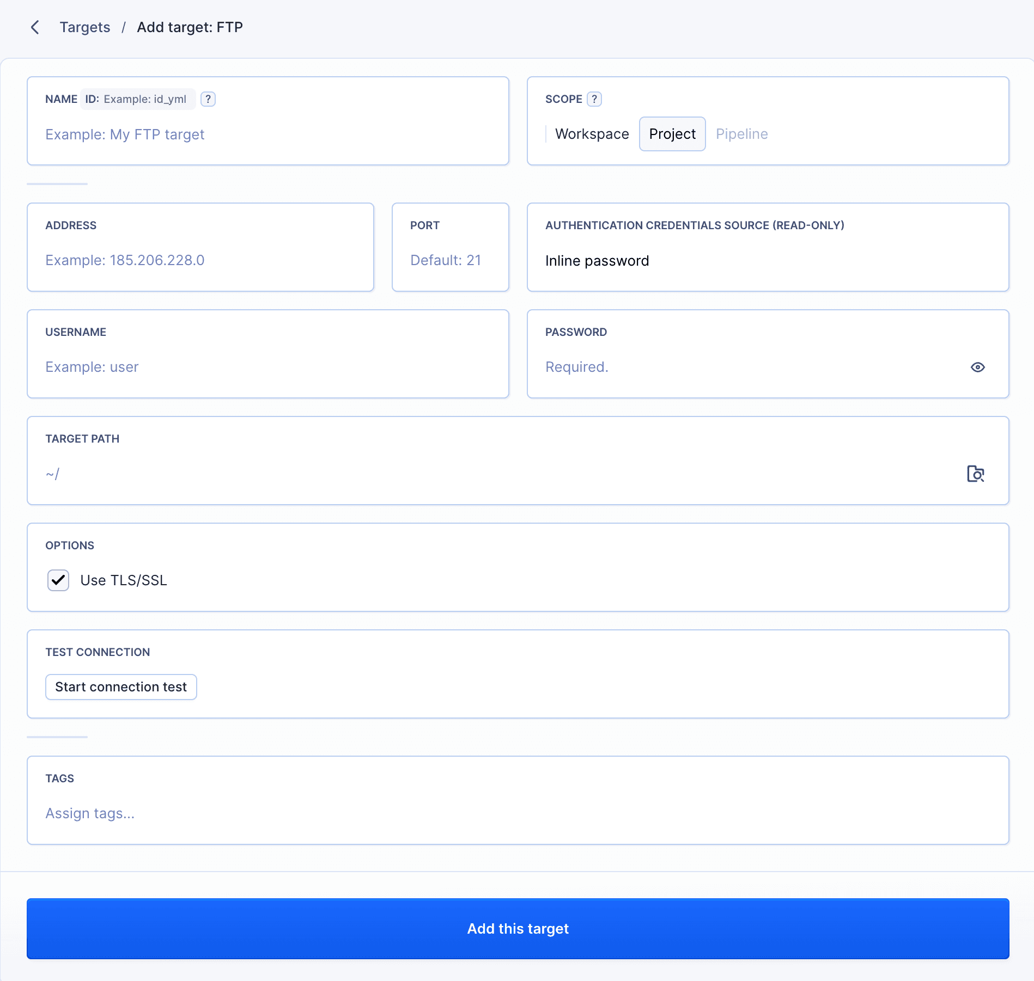Image resolution: width=1034 pixels, height=981 pixels.
Task: Click the Add this target button
Action: tap(518, 929)
